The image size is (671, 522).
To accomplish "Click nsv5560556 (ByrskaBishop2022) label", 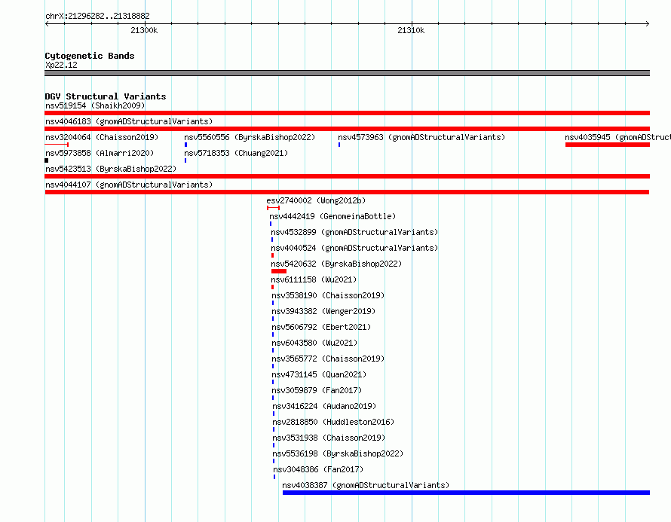I will 250,137.
